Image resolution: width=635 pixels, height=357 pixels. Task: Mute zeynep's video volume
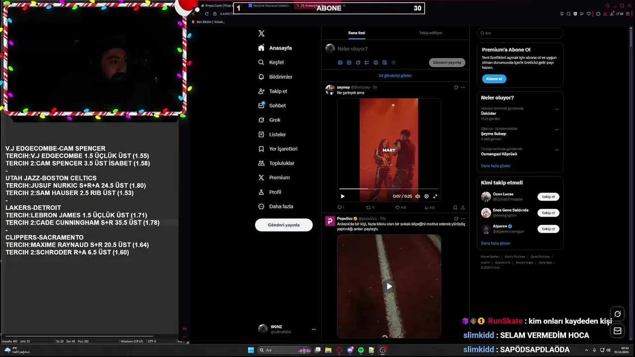(x=417, y=196)
